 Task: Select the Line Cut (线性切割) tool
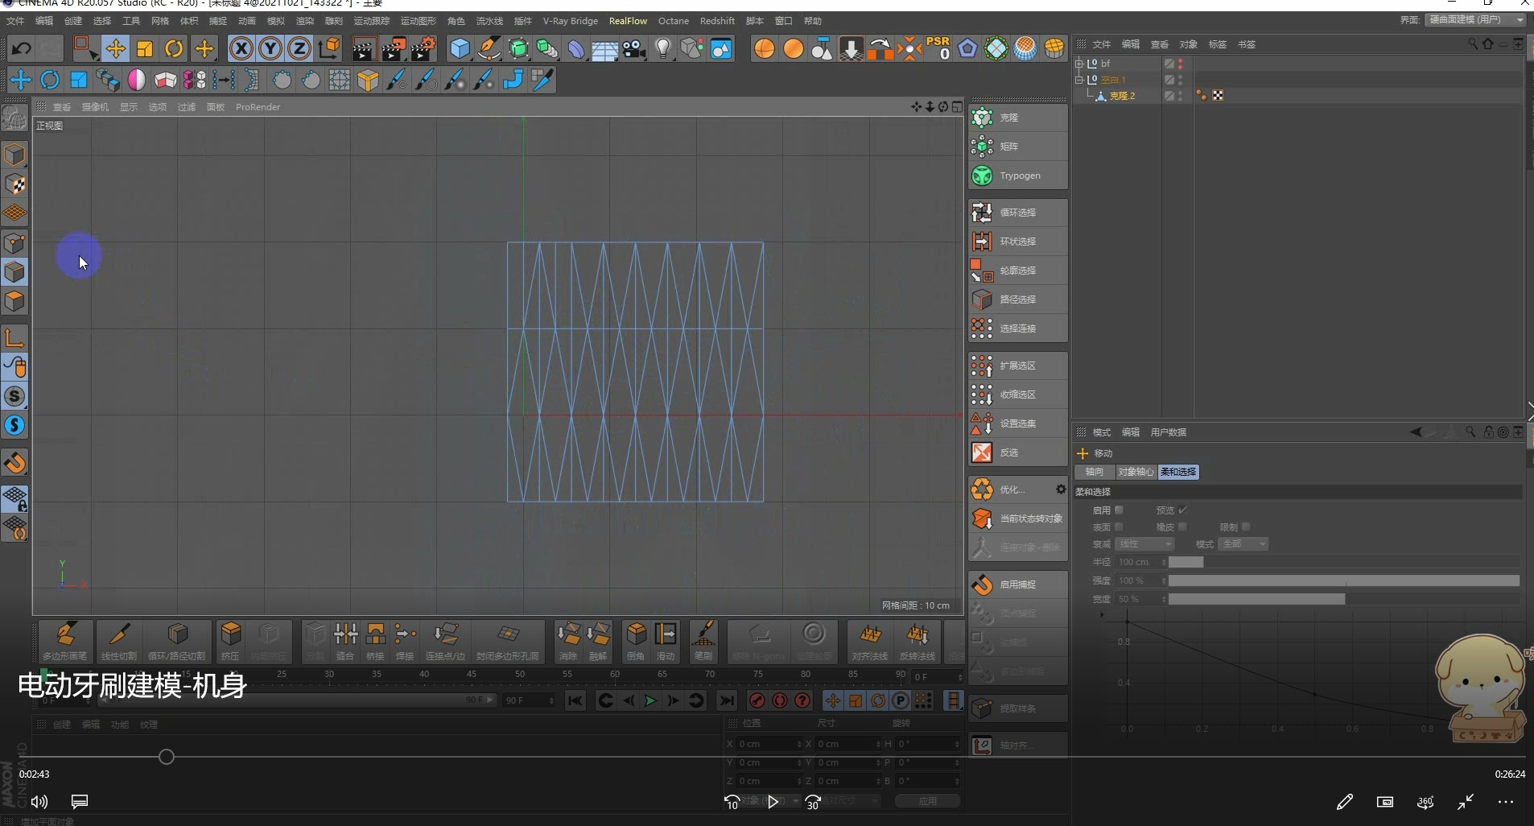(118, 641)
